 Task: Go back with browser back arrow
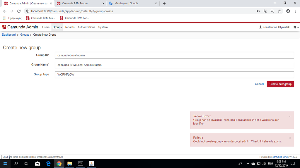point(5,11)
